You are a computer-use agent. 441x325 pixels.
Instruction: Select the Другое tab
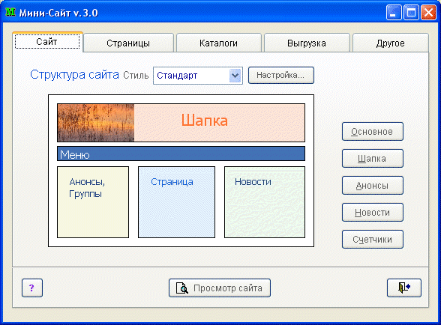(x=390, y=43)
